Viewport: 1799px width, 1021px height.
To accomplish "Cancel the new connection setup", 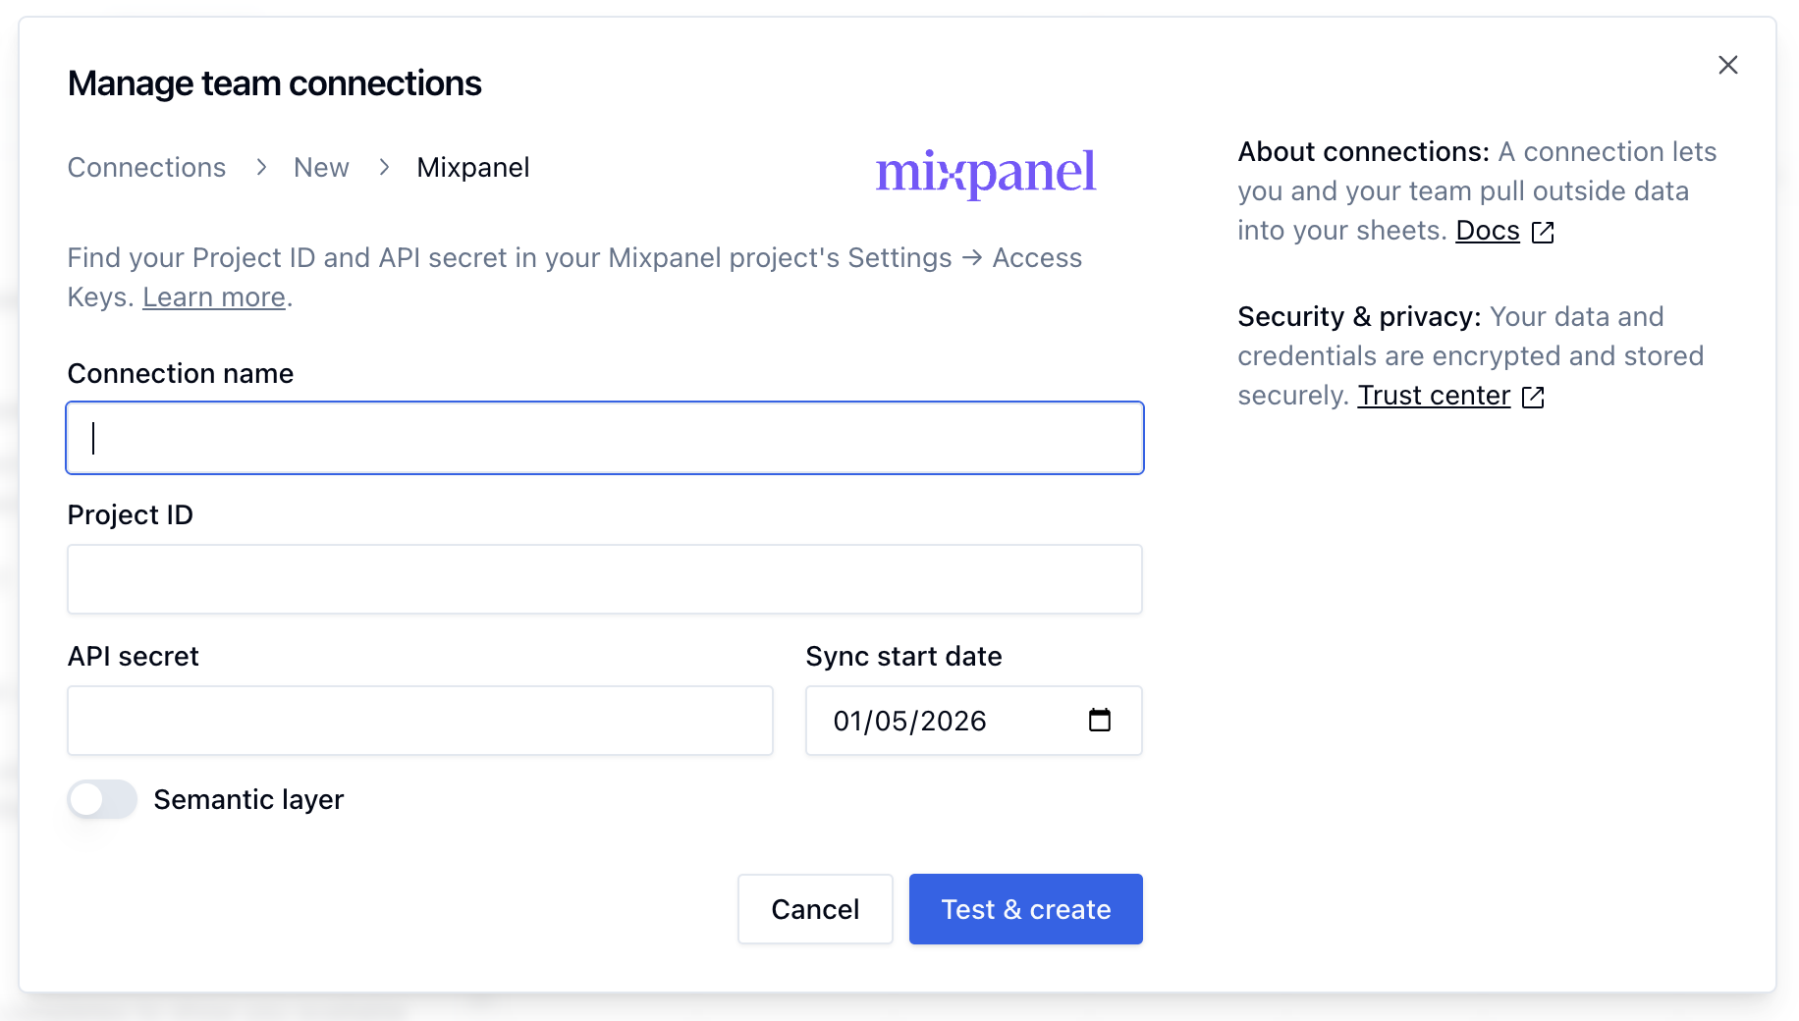I will tap(815, 909).
